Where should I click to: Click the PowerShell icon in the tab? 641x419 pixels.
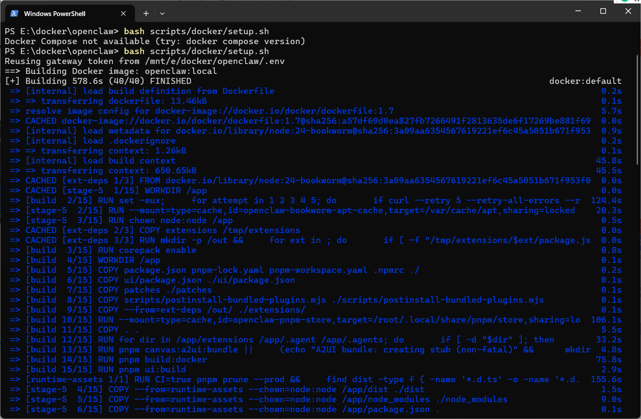[14, 13]
